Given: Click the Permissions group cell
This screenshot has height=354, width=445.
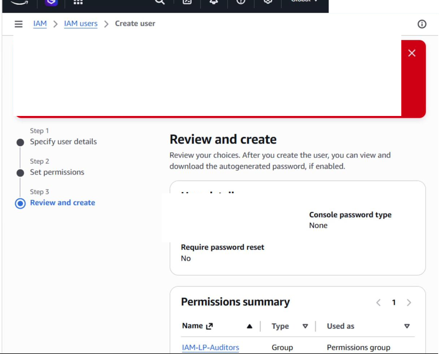Looking at the screenshot, I should (359, 347).
